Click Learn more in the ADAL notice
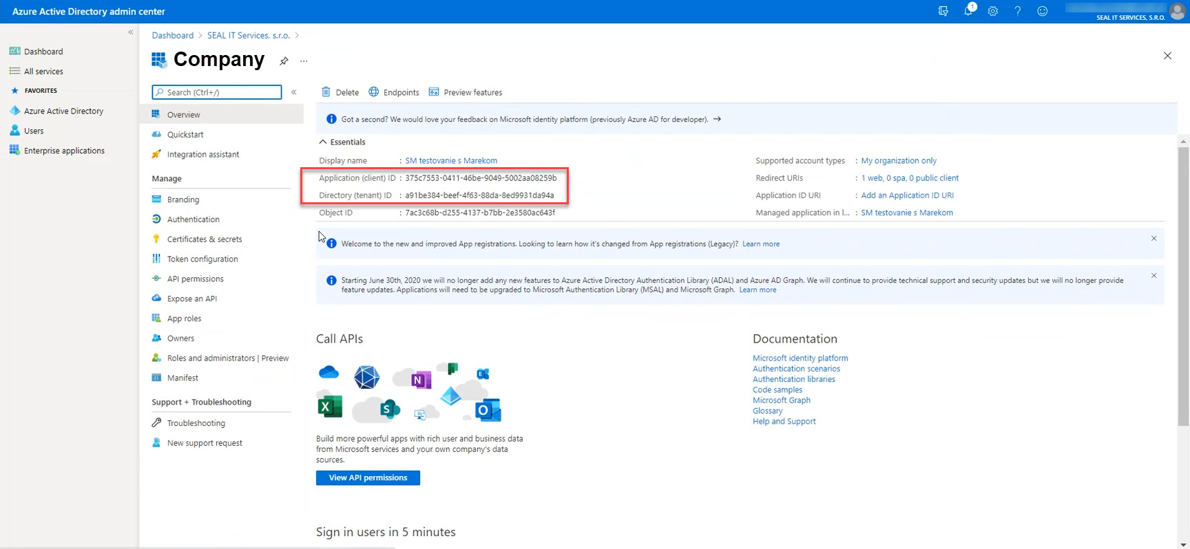Screen dimensions: 1190x549 click(758, 290)
